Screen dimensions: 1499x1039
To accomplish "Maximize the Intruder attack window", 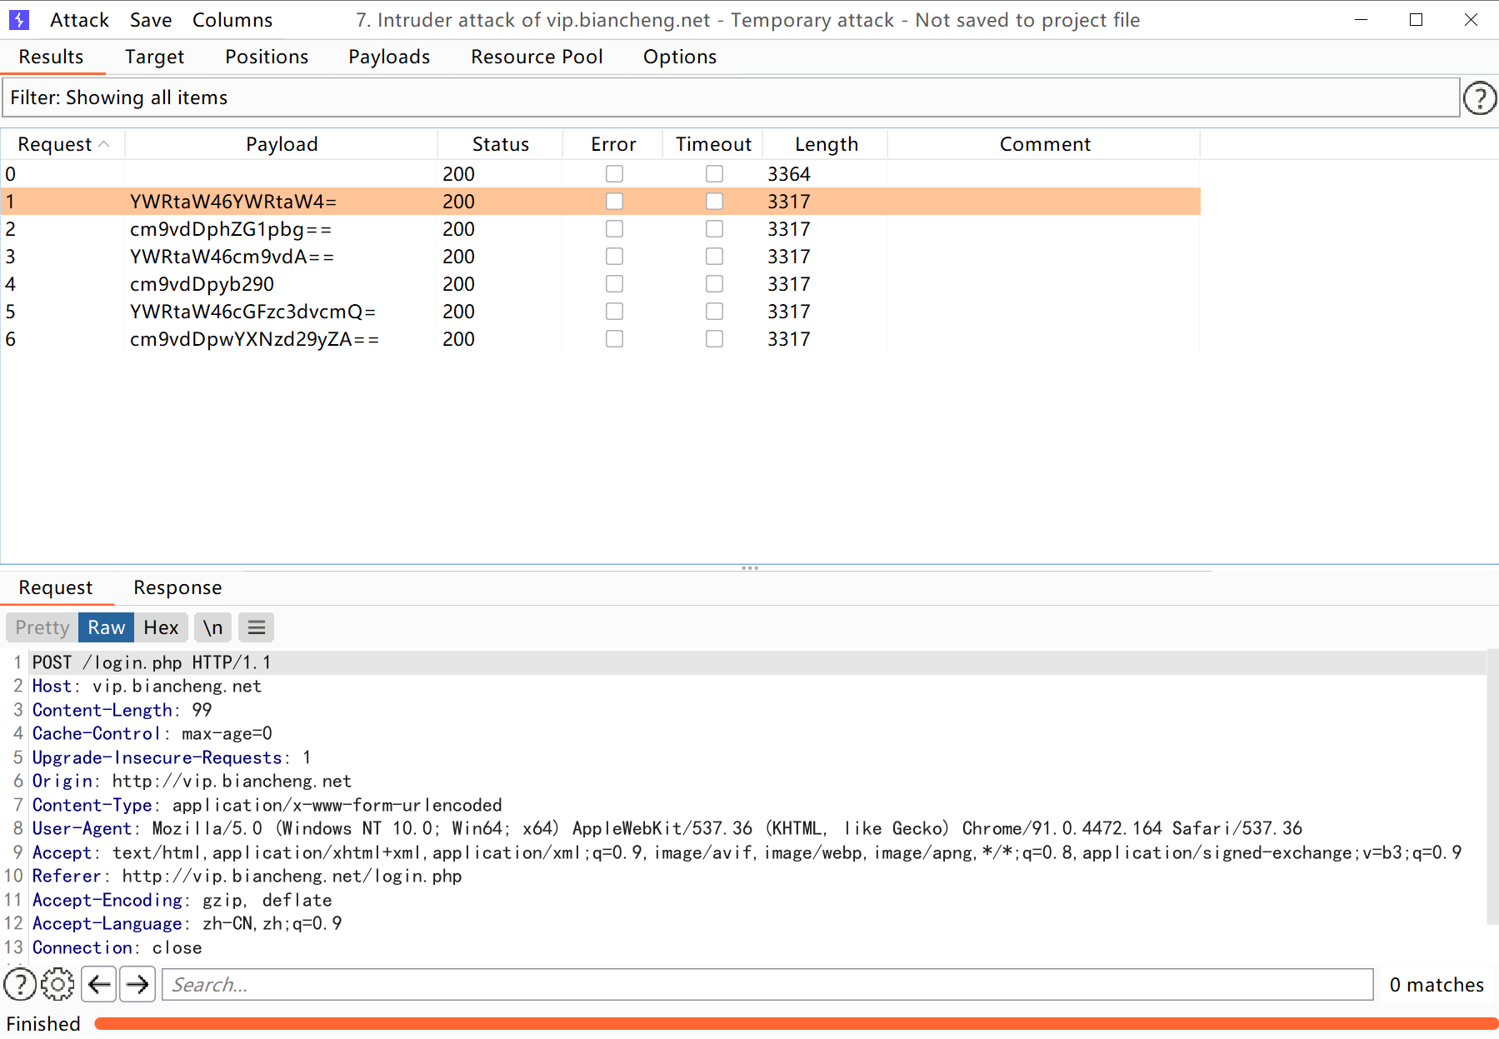I will tap(1416, 19).
